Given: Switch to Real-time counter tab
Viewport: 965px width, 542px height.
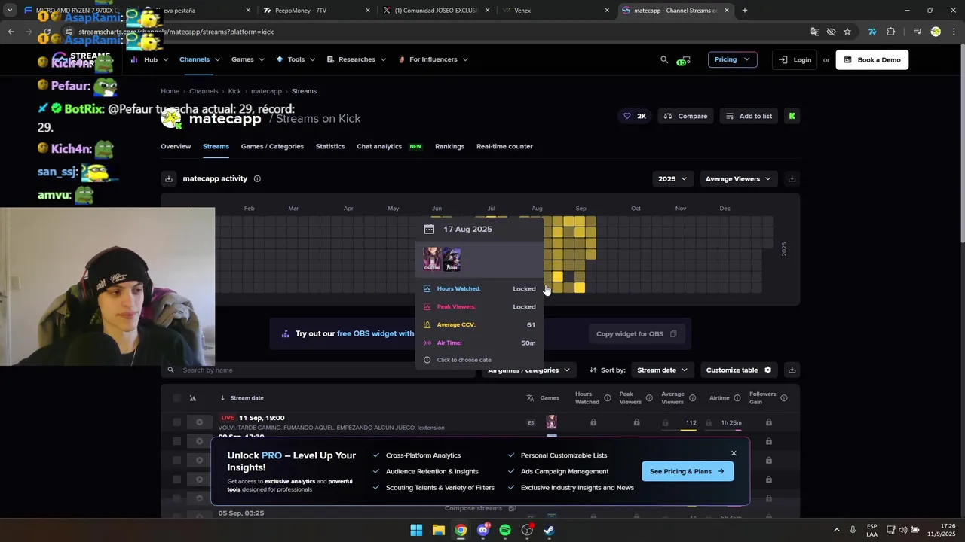Looking at the screenshot, I should pos(504,146).
